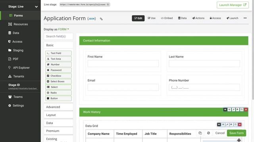The height and width of the screenshot is (142, 254).
Task: Click the ban circle icon beside Cancel
Action: (208, 133)
